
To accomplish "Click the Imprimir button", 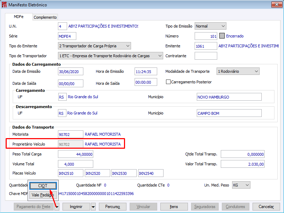I will point(76,207).
